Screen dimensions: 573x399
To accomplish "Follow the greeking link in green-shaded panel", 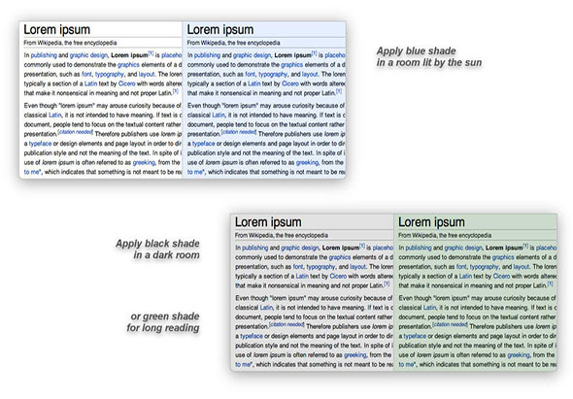I will (x=519, y=354).
